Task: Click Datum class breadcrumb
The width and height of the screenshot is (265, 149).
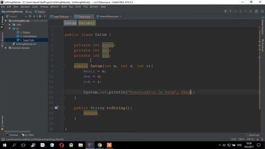Action: tap(70, 23)
